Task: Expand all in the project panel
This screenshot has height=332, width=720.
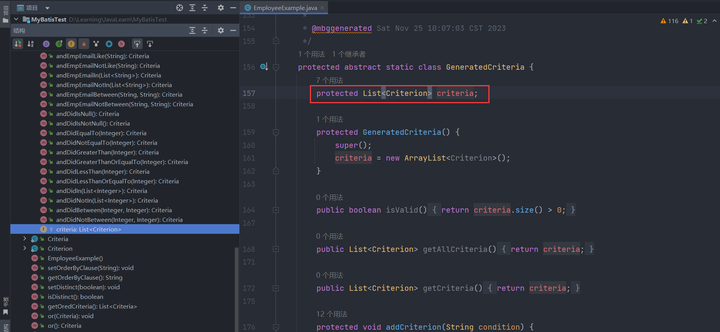Action: coord(192,8)
